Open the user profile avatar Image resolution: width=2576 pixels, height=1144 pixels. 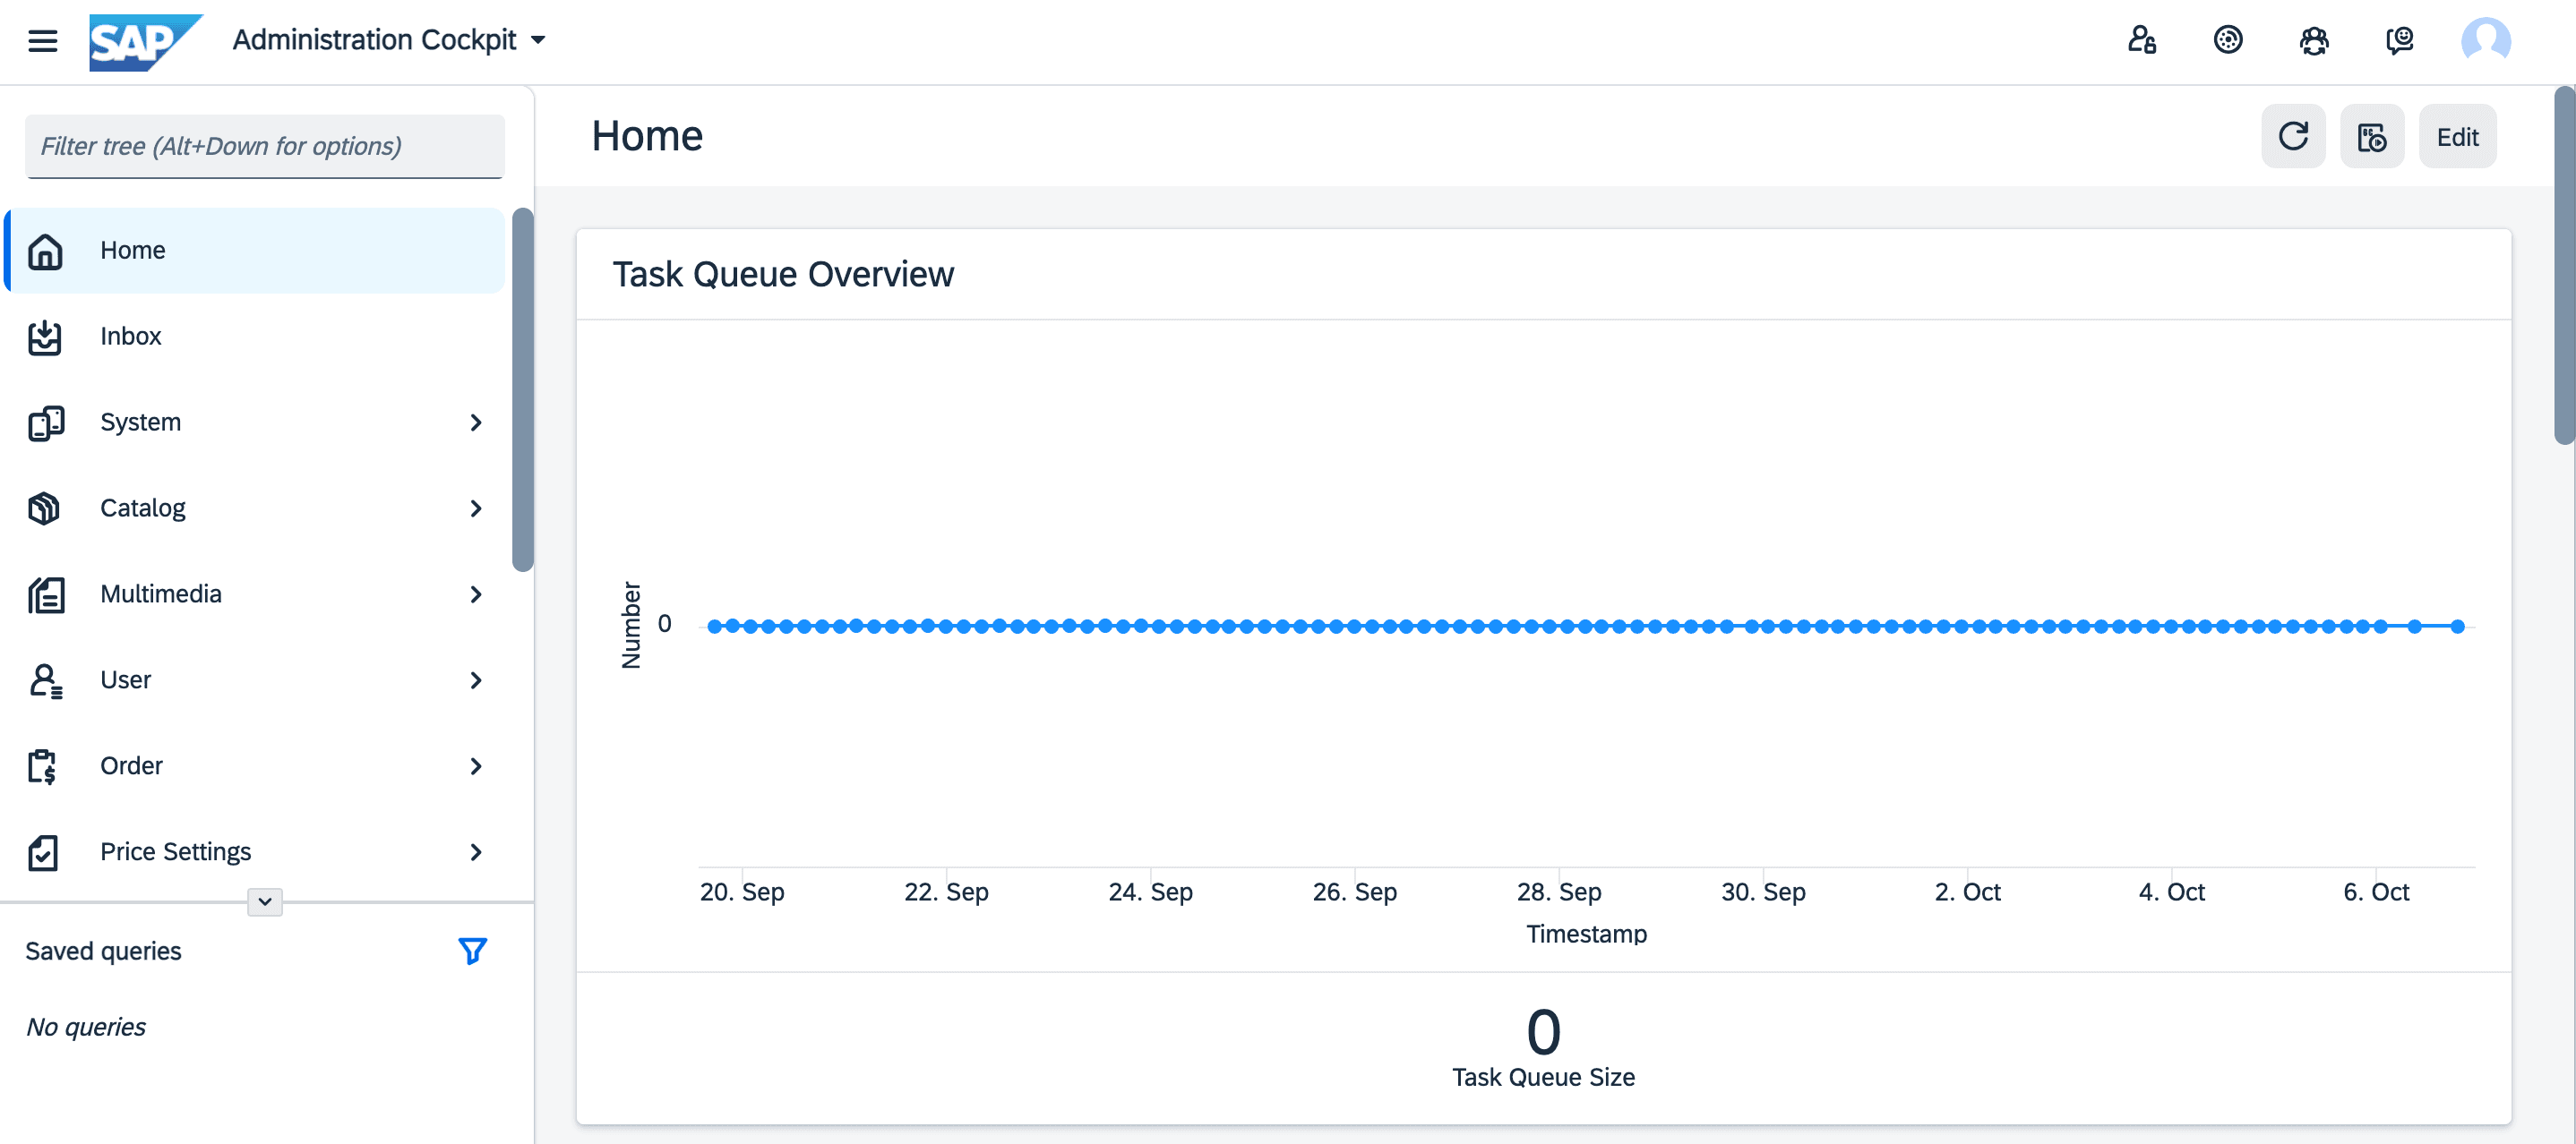coord(2485,41)
